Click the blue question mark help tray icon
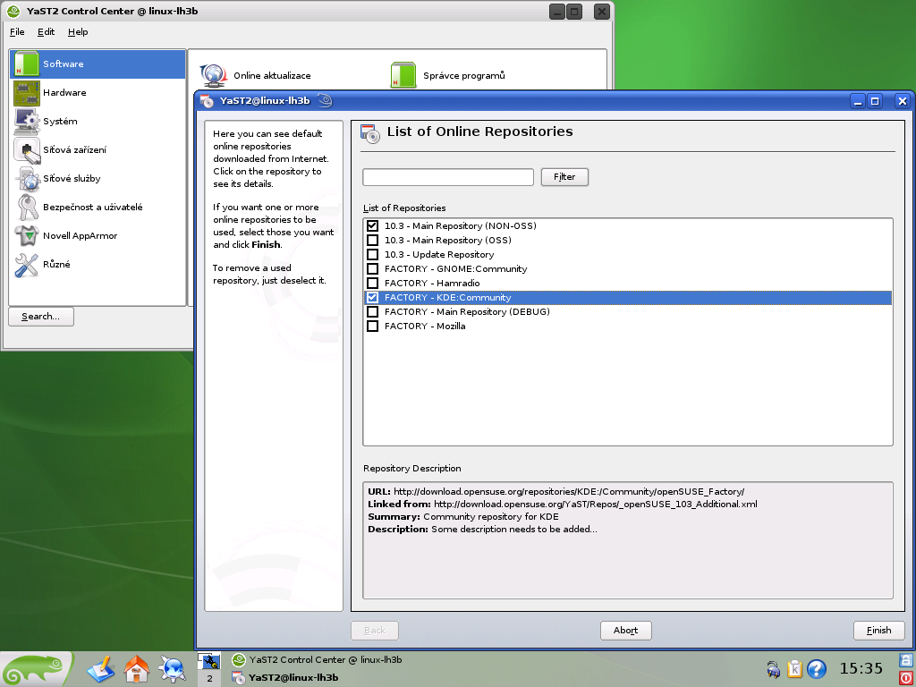Screen dimensions: 916x687 click(x=817, y=669)
